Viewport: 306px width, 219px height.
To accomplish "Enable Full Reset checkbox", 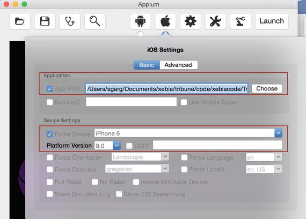I will point(49,182).
